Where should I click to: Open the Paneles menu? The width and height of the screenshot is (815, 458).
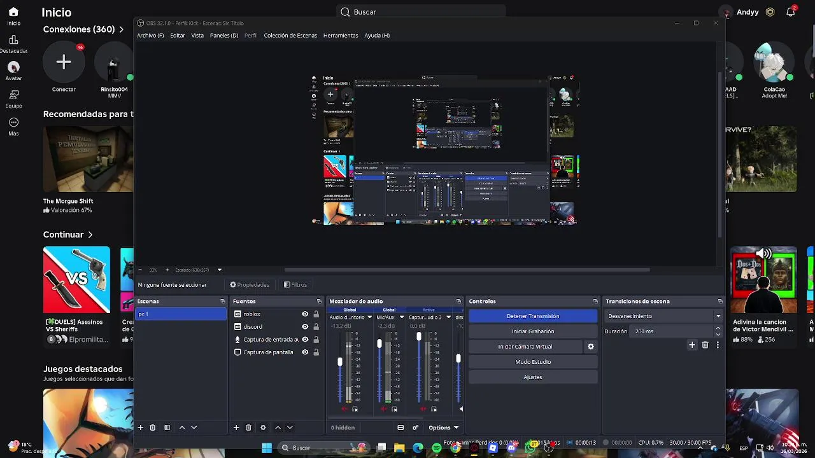[x=224, y=36]
